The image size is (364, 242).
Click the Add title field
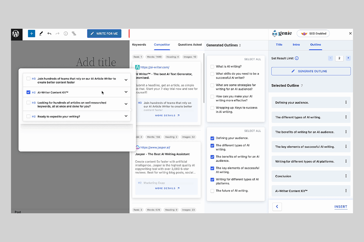pos(96,62)
